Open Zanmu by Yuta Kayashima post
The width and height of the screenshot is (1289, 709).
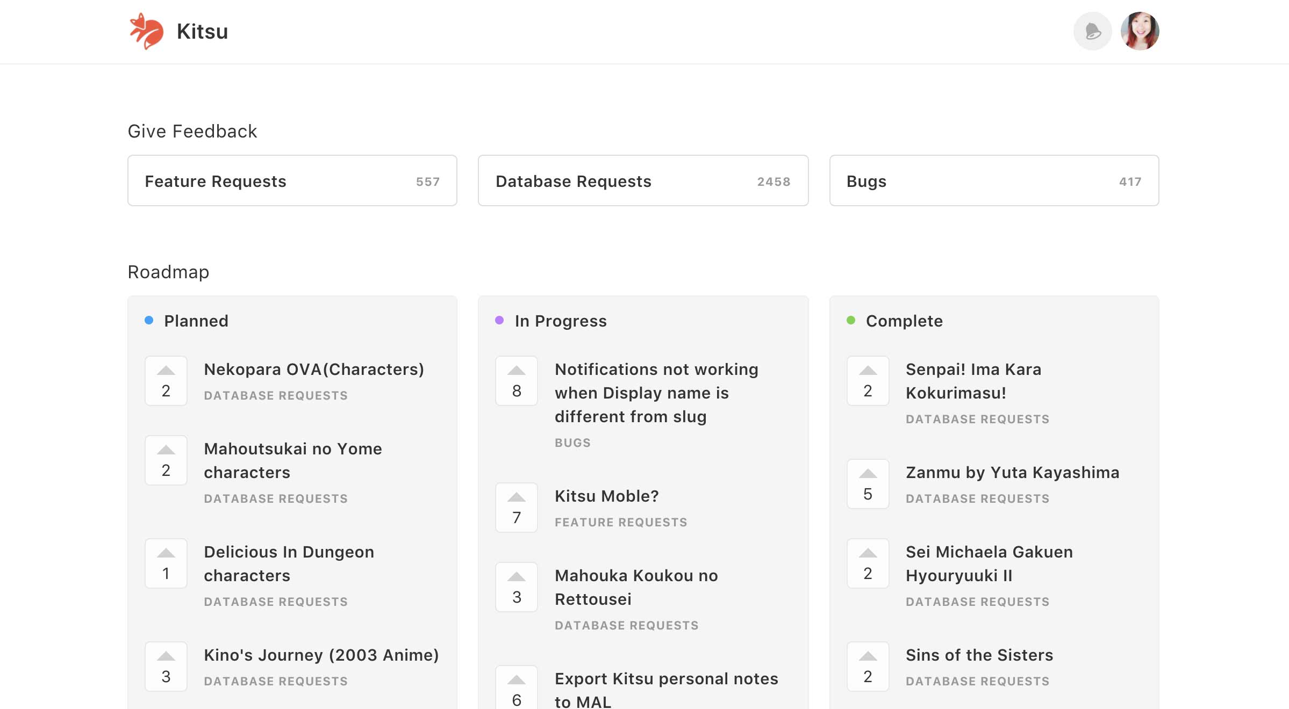click(x=1013, y=473)
